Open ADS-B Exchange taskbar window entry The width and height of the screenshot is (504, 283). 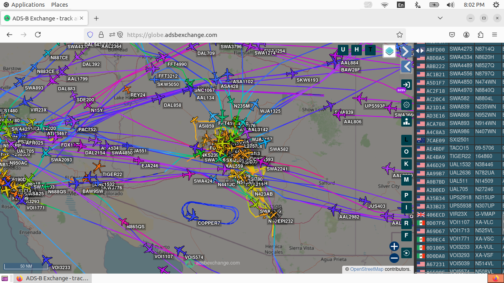tap(52, 278)
